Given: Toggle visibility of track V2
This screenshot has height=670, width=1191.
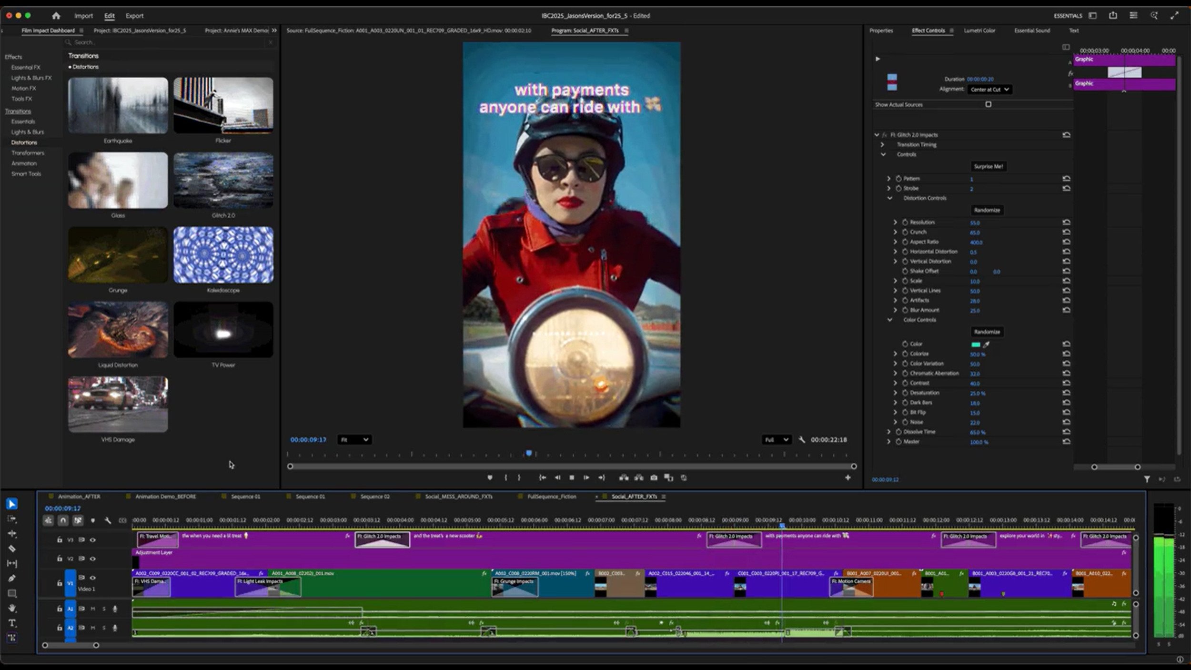Looking at the screenshot, I should point(93,558).
